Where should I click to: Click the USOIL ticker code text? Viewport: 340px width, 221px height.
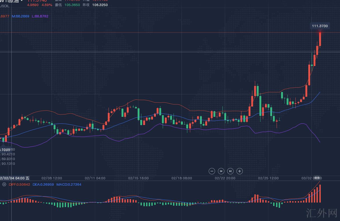point(4,5)
